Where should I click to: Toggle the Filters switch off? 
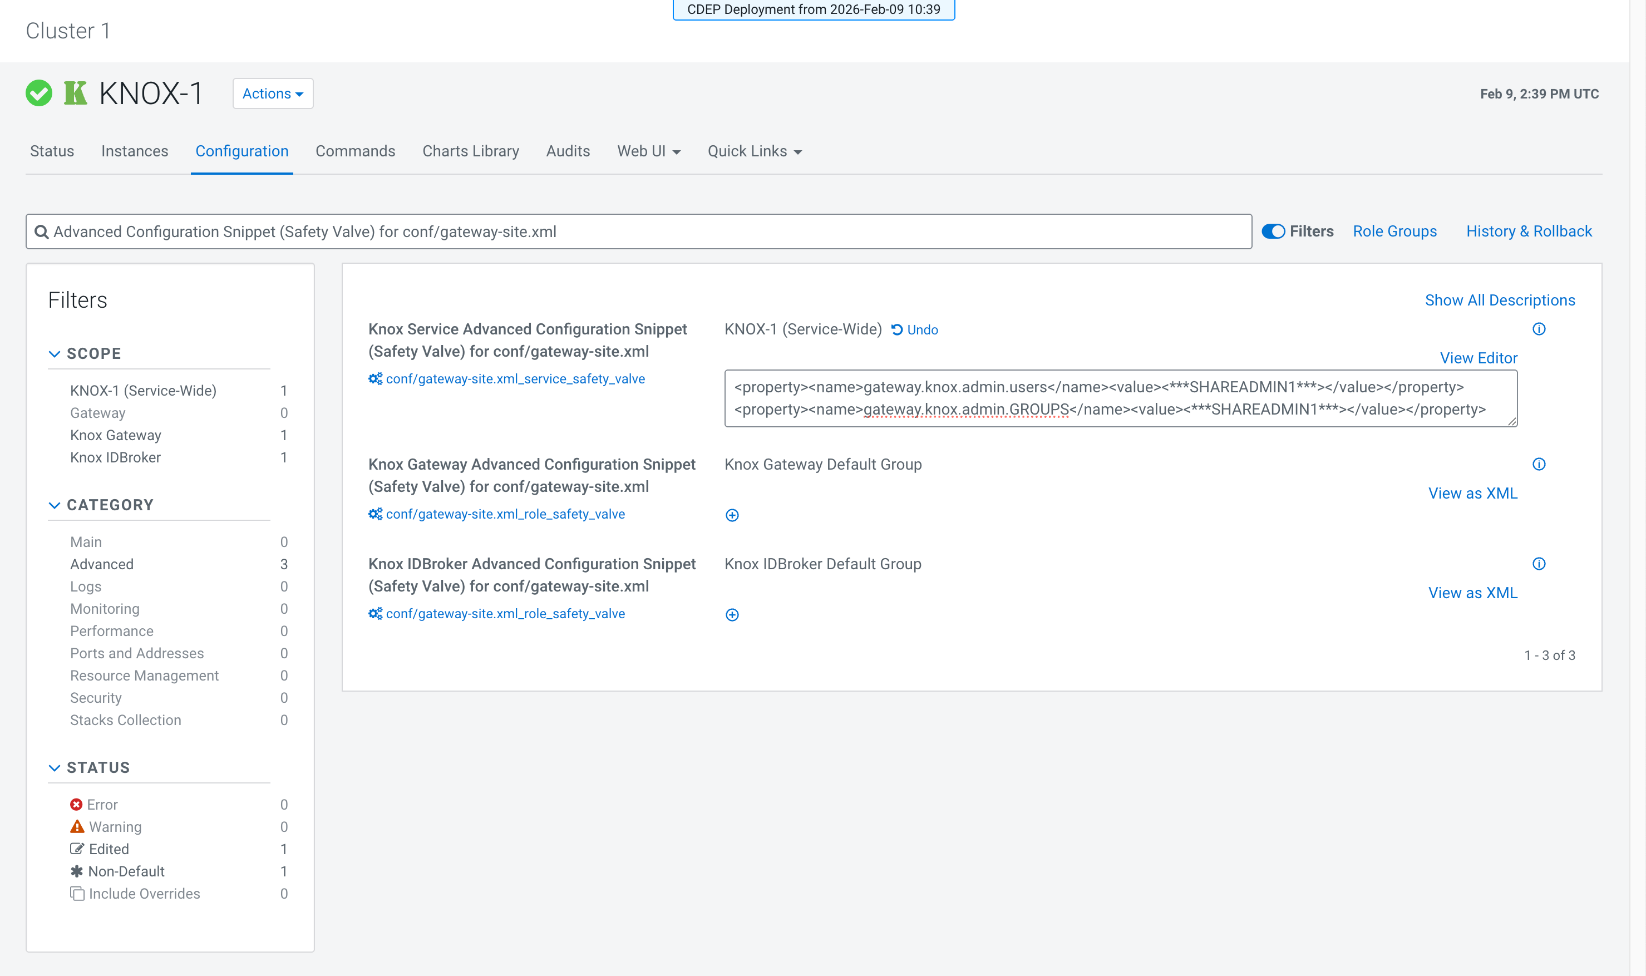coord(1273,231)
